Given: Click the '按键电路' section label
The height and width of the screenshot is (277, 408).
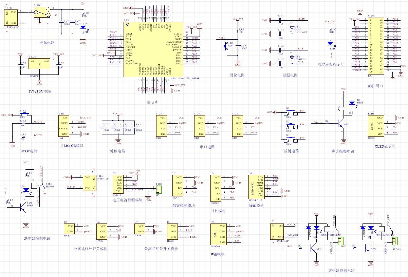Looking at the screenshot, I should coord(292,151).
